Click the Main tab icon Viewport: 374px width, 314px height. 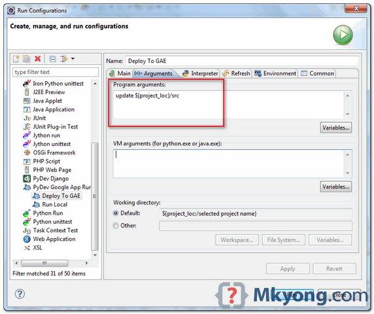[x=112, y=73]
